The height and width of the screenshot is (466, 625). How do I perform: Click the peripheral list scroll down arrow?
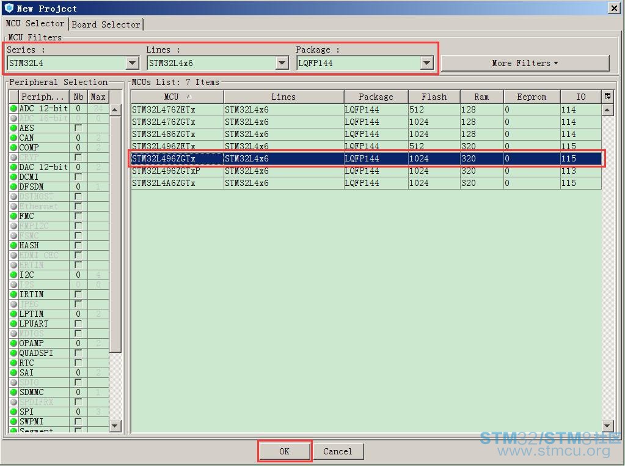pyautogui.click(x=115, y=426)
